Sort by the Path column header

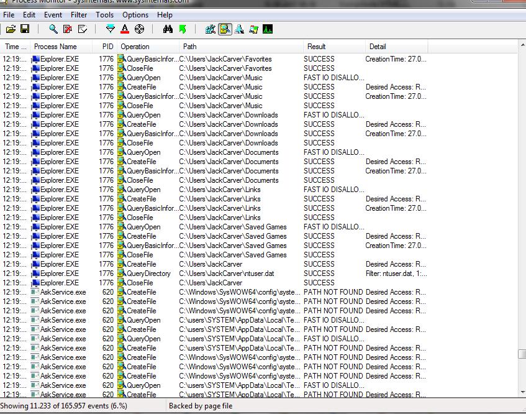pyautogui.click(x=241, y=47)
